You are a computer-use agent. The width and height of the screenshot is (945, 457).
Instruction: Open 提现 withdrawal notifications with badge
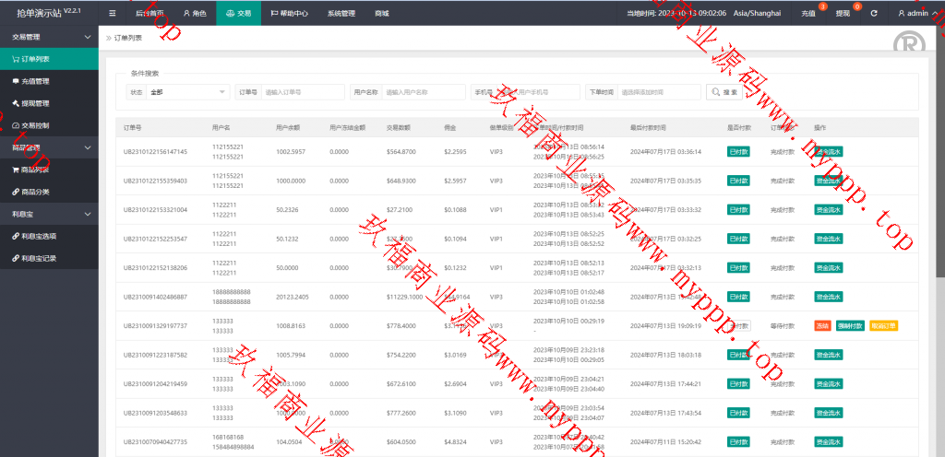coord(843,14)
